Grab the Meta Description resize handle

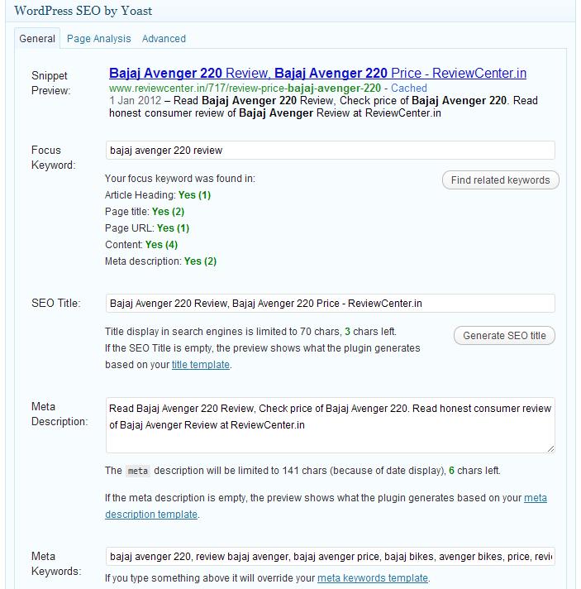pyautogui.click(x=550, y=448)
